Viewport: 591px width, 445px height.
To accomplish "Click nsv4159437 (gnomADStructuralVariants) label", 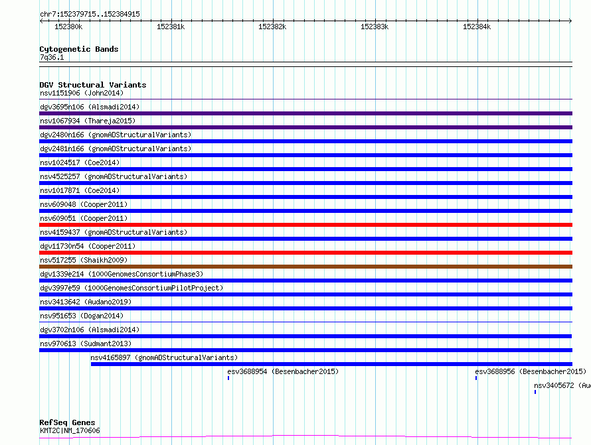I will click(114, 232).
